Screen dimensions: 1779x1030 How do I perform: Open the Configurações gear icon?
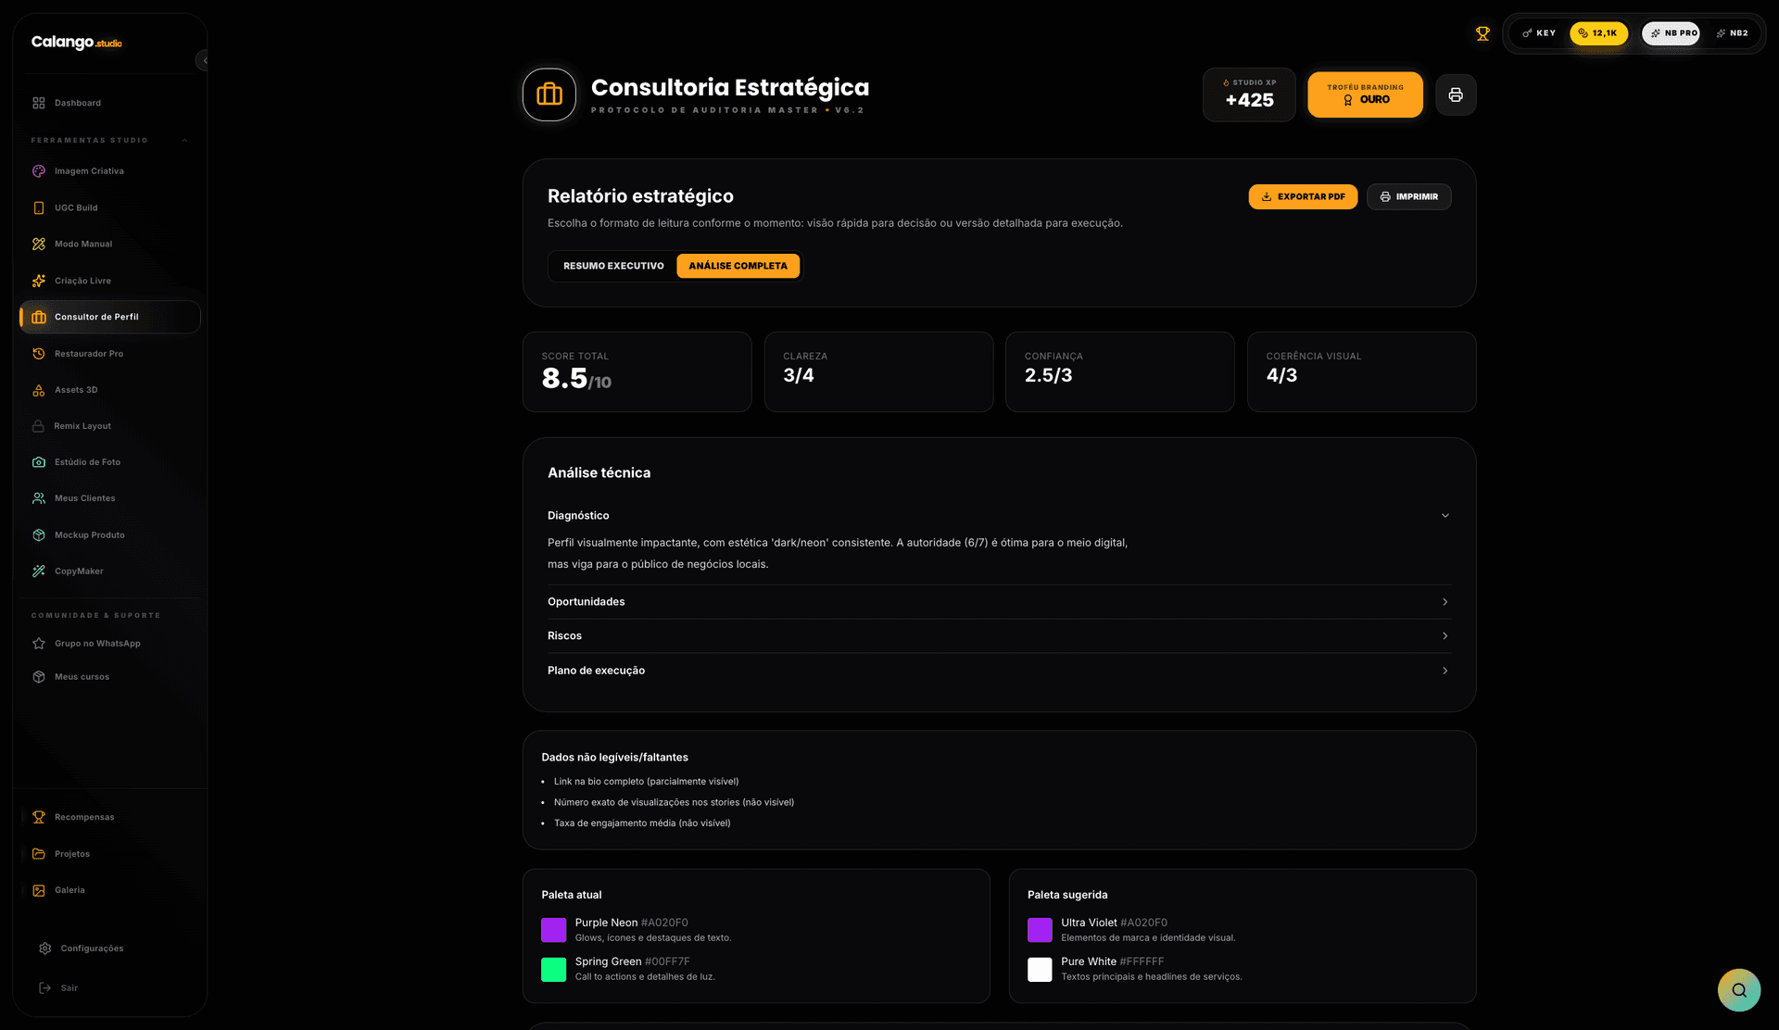pyautogui.click(x=45, y=948)
